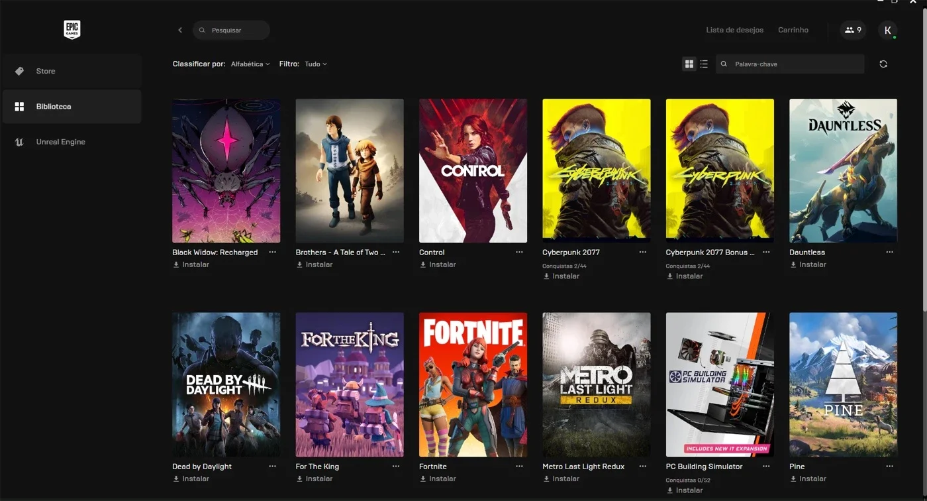
Task: Open three-dot menu for Fortnite
Action: (519, 467)
